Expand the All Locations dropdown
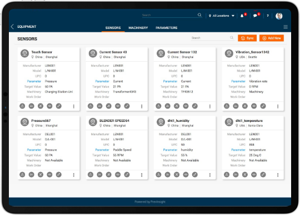Image resolution: width=300 pixels, height=221 pixels. (222, 16)
